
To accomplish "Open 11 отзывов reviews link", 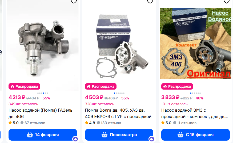I will click(x=185, y=123).
